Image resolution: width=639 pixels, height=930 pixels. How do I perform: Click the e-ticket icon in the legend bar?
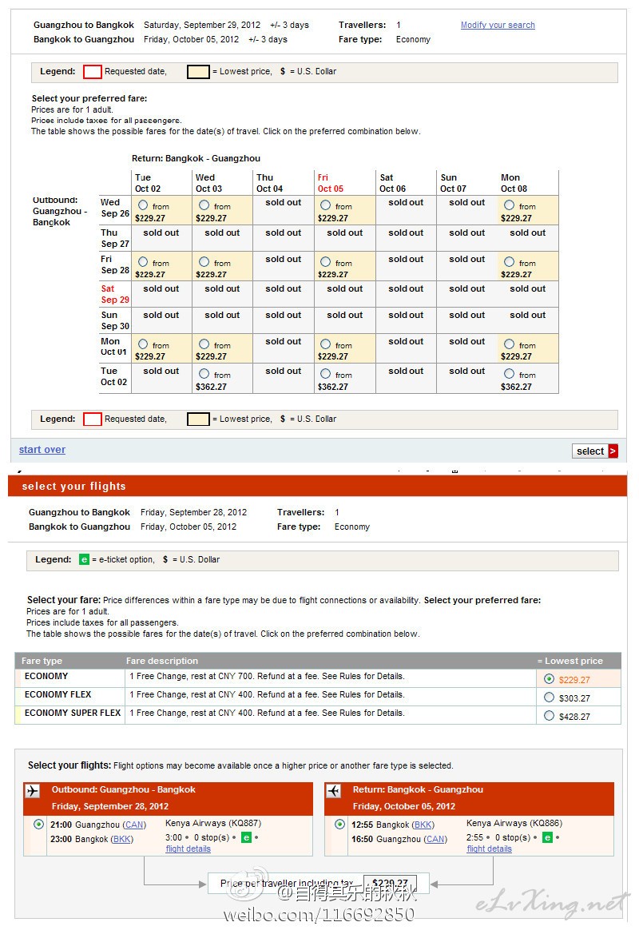coord(84,559)
